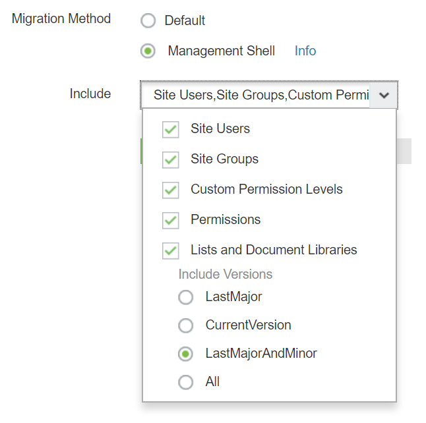
Task: Toggle the Custom Permission Levels checkbox
Action: pos(171,190)
